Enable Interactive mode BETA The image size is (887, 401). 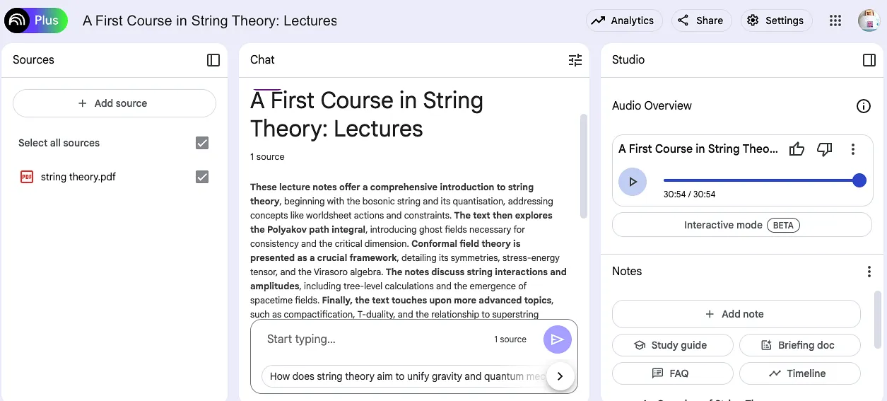pyautogui.click(x=742, y=225)
